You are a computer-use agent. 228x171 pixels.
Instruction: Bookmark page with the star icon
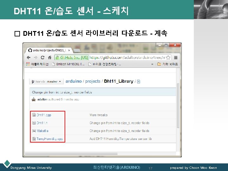(x=168, y=58)
